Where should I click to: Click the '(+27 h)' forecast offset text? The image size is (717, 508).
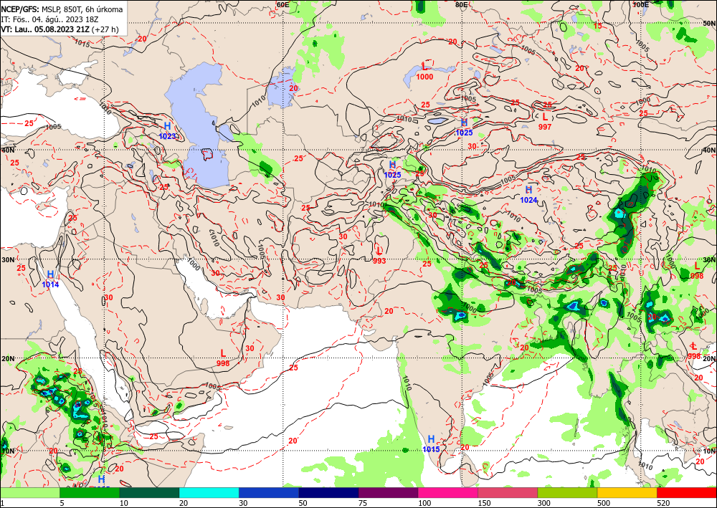pyautogui.click(x=105, y=29)
